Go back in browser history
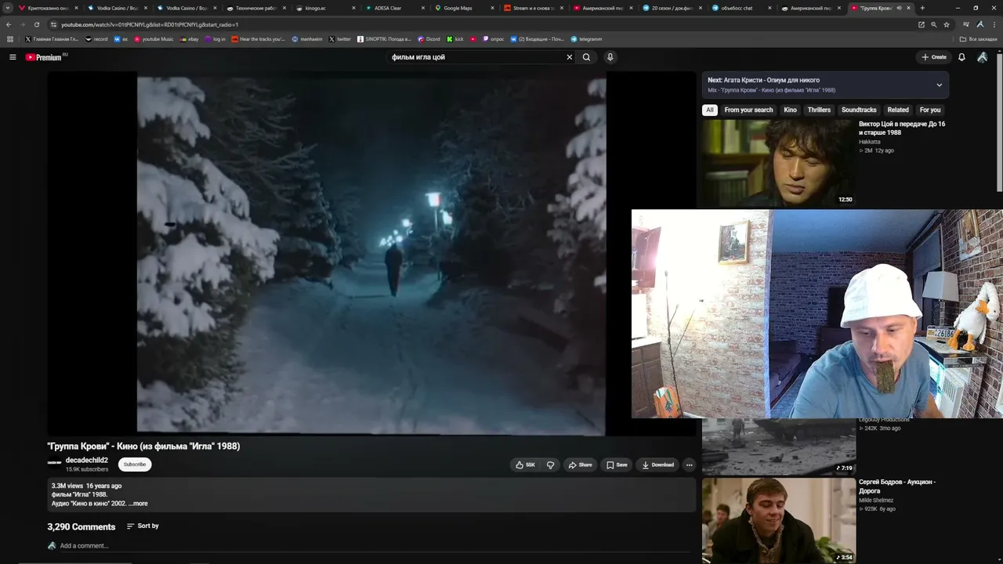 pos(9,24)
